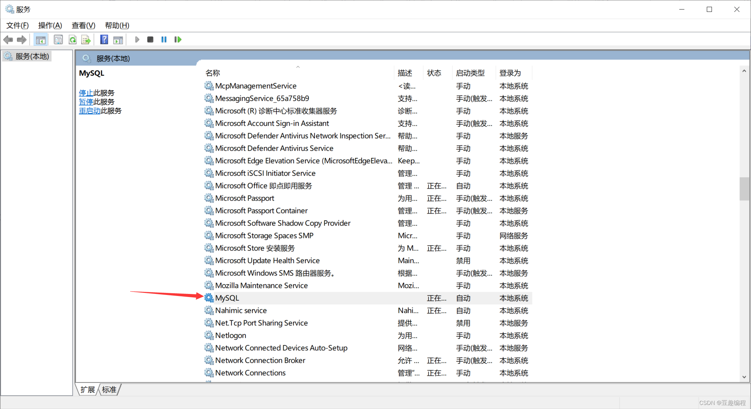Screen dimensions: 751x409
Task: Select Network Connected Devices Auto-Setup row
Action: point(368,348)
